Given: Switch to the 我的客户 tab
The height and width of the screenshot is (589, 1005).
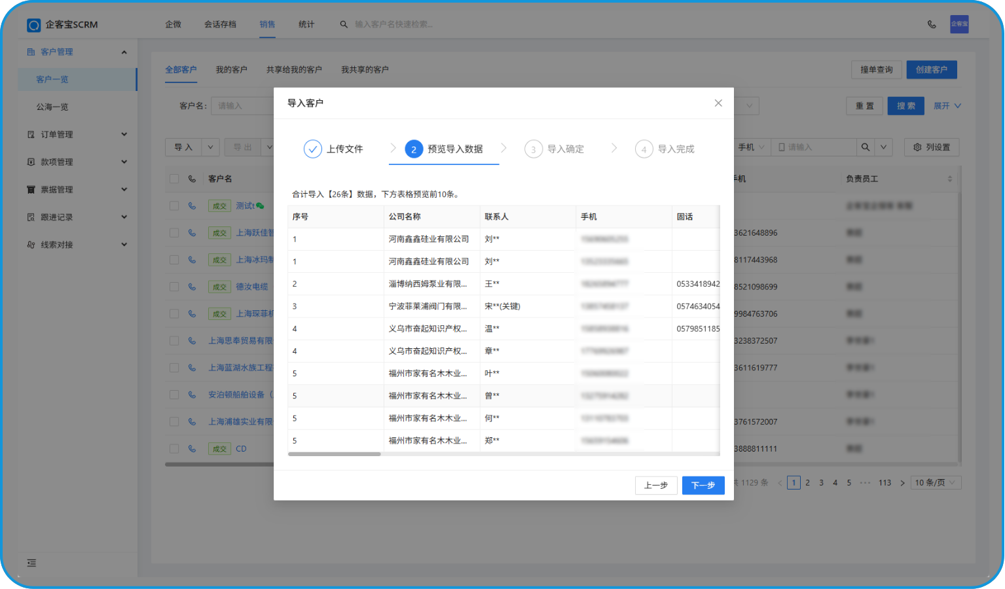Looking at the screenshot, I should tap(231, 69).
